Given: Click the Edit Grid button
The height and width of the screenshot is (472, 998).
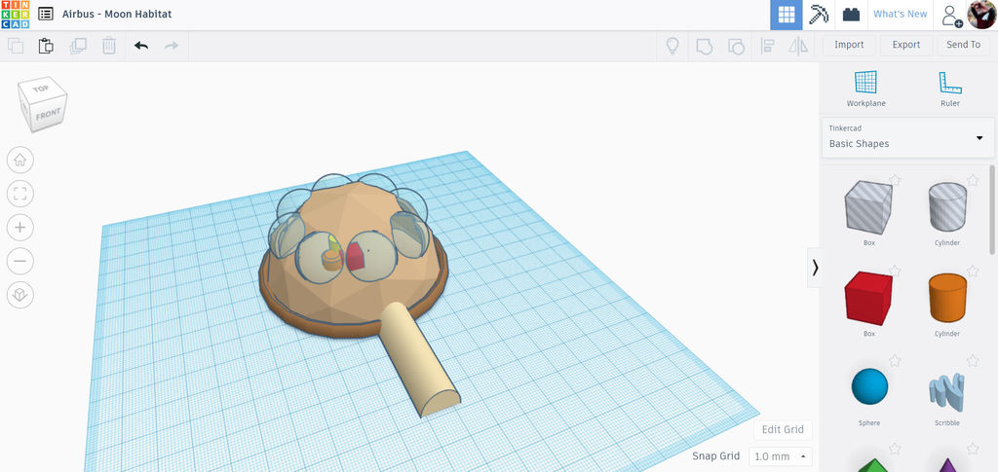Looking at the screenshot, I should click(x=783, y=429).
